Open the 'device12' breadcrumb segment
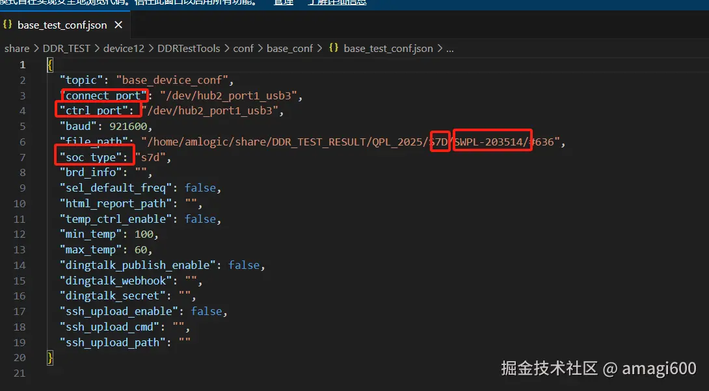The height and width of the screenshot is (391, 709). point(124,48)
